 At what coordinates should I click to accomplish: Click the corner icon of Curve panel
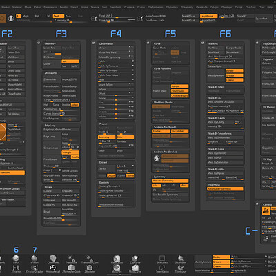[148, 43]
